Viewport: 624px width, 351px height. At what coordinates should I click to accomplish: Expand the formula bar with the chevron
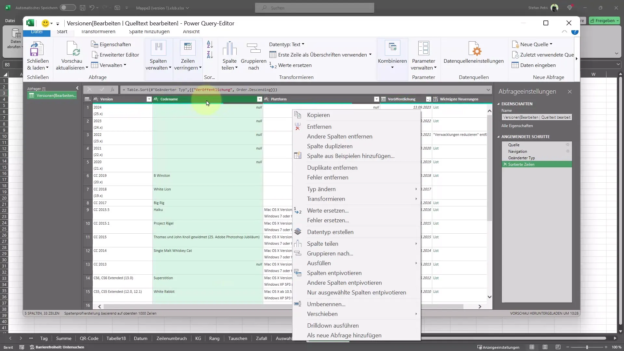[488, 90]
